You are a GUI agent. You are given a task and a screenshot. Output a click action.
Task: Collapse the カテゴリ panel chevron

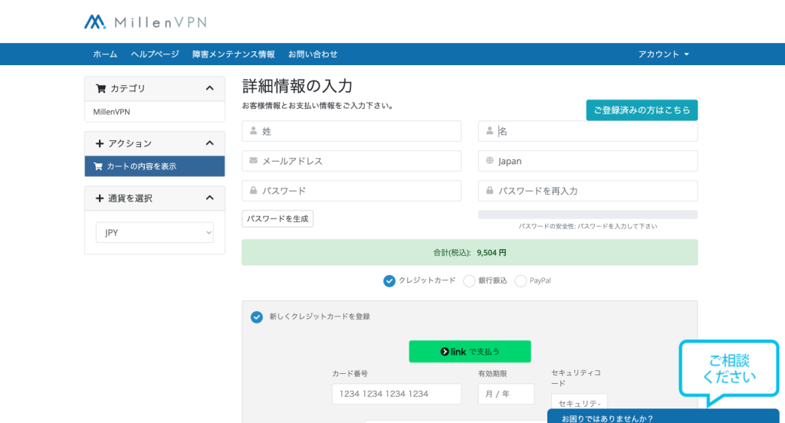tap(210, 88)
